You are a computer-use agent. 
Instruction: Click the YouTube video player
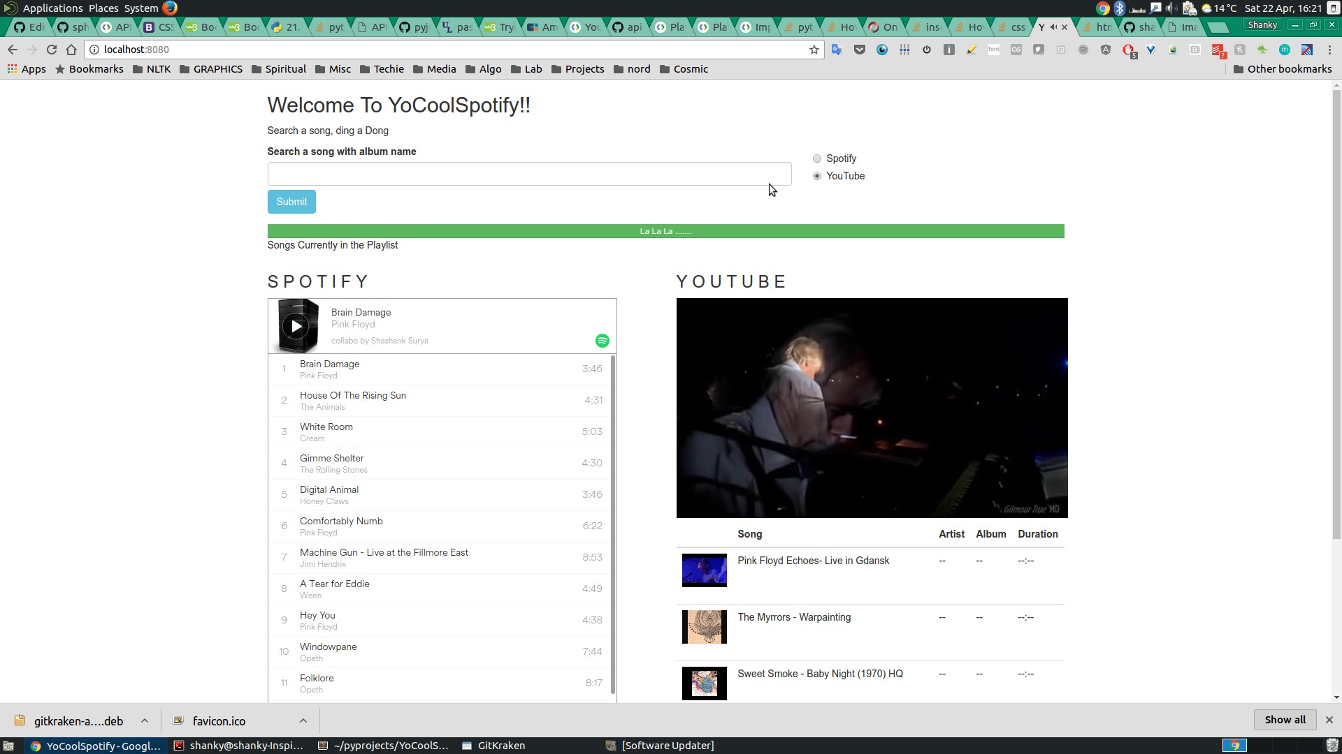click(x=872, y=408)
